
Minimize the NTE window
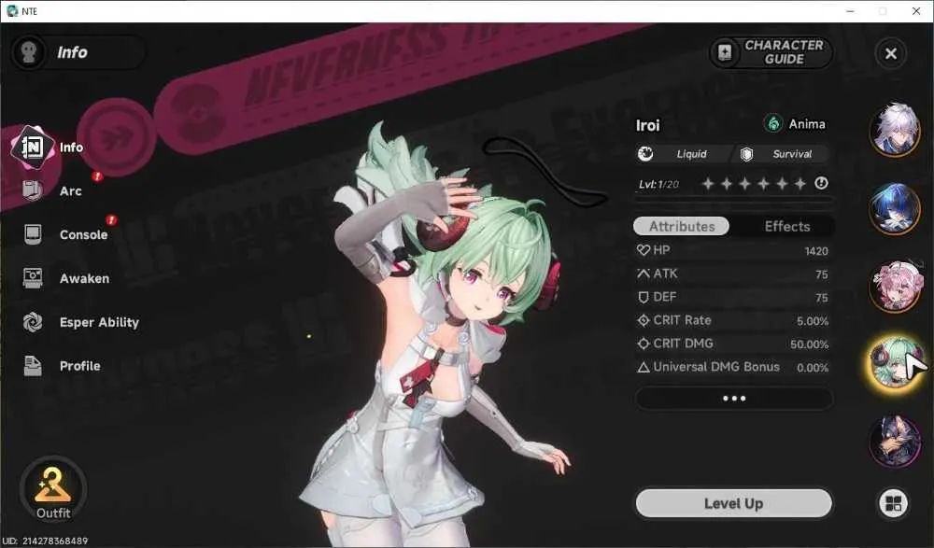click(x=850, y=11)
